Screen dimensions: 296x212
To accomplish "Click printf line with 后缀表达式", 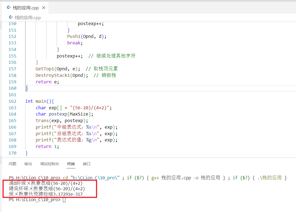I will pos(77,134).
